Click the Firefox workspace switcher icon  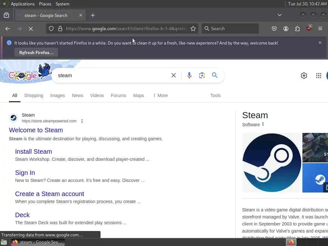pos(291,242)
